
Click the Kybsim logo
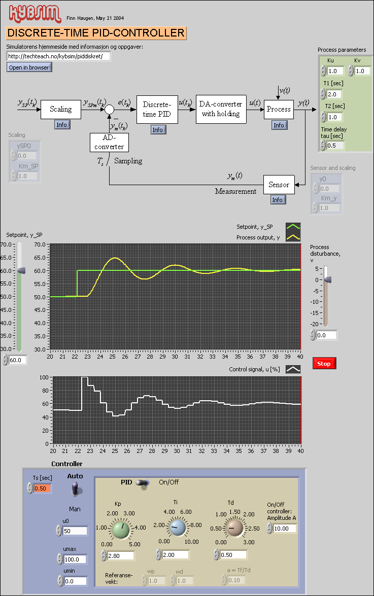pyautogui.click(x=33, y=13)
